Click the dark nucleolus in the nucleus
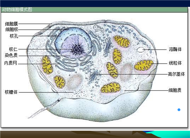190x138 pixels. pos(77,49)
